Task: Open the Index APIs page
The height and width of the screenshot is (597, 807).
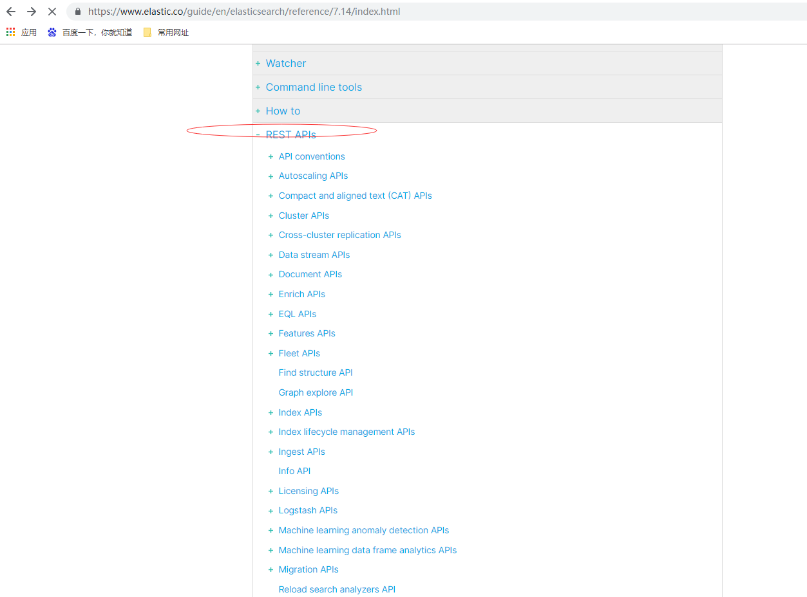Action: coord(300,412)
